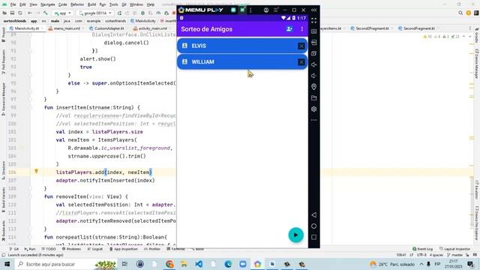Open the Navigate menu

click(47, 4)
